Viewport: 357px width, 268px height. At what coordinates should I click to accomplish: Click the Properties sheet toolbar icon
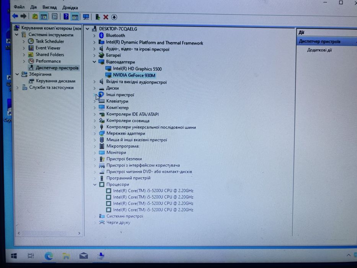tap(55, 16)
